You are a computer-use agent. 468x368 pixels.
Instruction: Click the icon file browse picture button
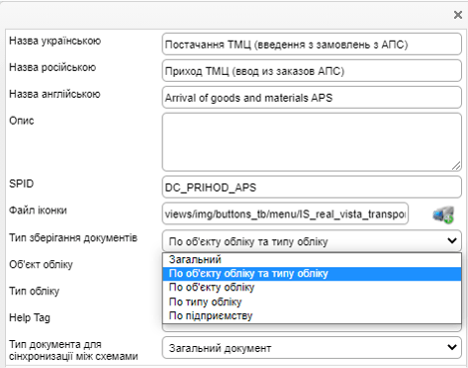coord(444,214)
